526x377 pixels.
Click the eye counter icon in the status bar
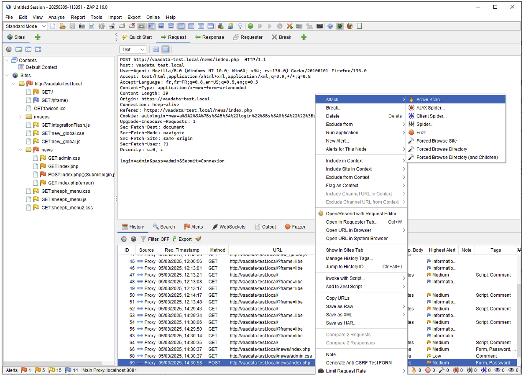498,370
